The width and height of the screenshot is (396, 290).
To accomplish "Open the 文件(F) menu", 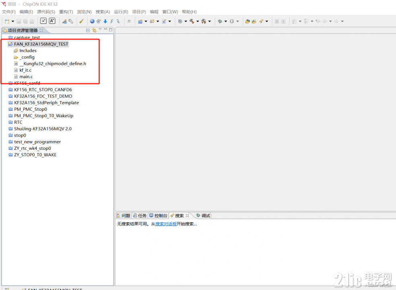I will point(8,12).
